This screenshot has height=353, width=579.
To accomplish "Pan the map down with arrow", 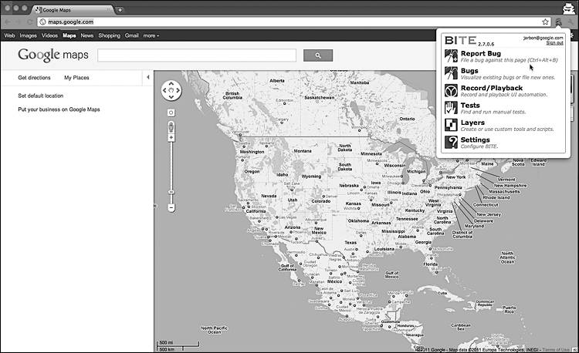I will 171,97.
